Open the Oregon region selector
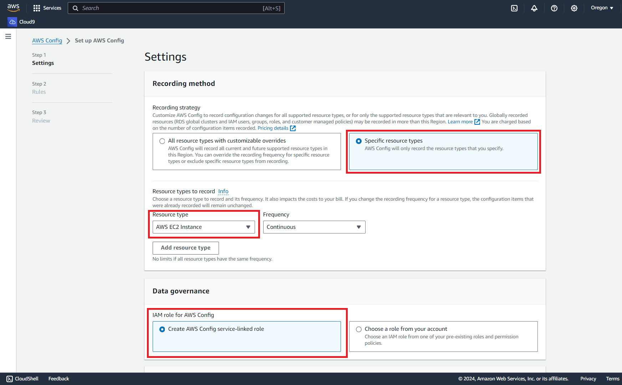Image resolution: width=622 pixels, height=385 pixels. (602, 8)
